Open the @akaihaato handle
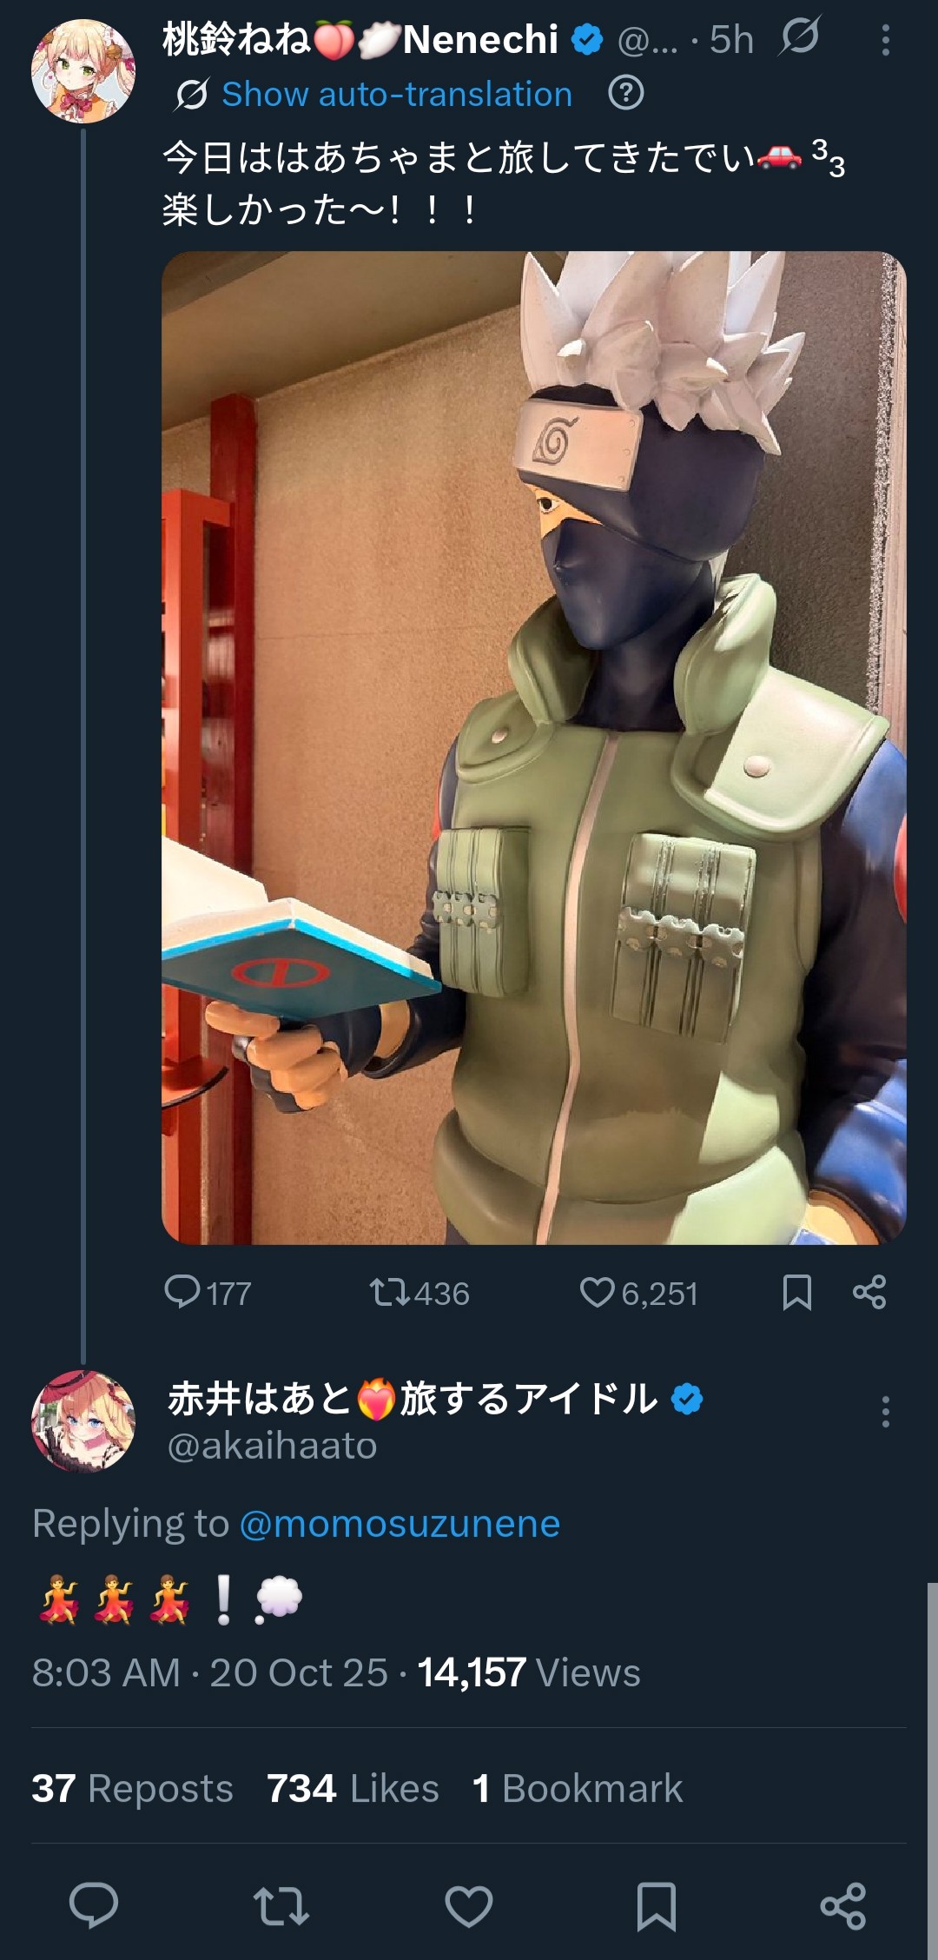Image resolution: width=938 pixels, height=1960 pixels. tap(272, 1446)
